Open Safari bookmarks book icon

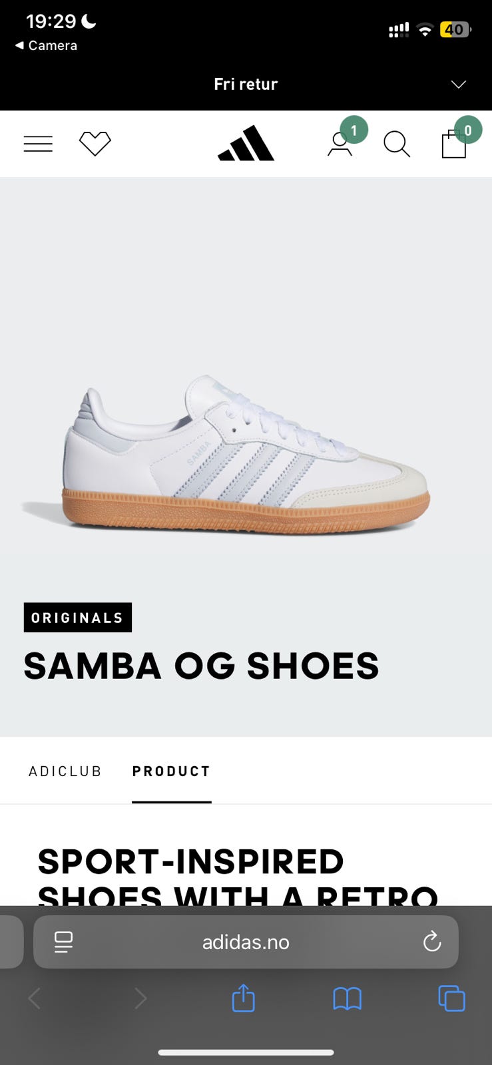pyautogui.click(x=348, y=998)
